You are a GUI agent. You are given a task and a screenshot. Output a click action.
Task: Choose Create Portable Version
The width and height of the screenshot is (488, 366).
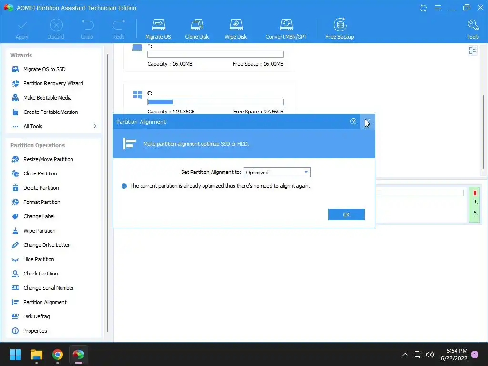(x=51, y=112)
